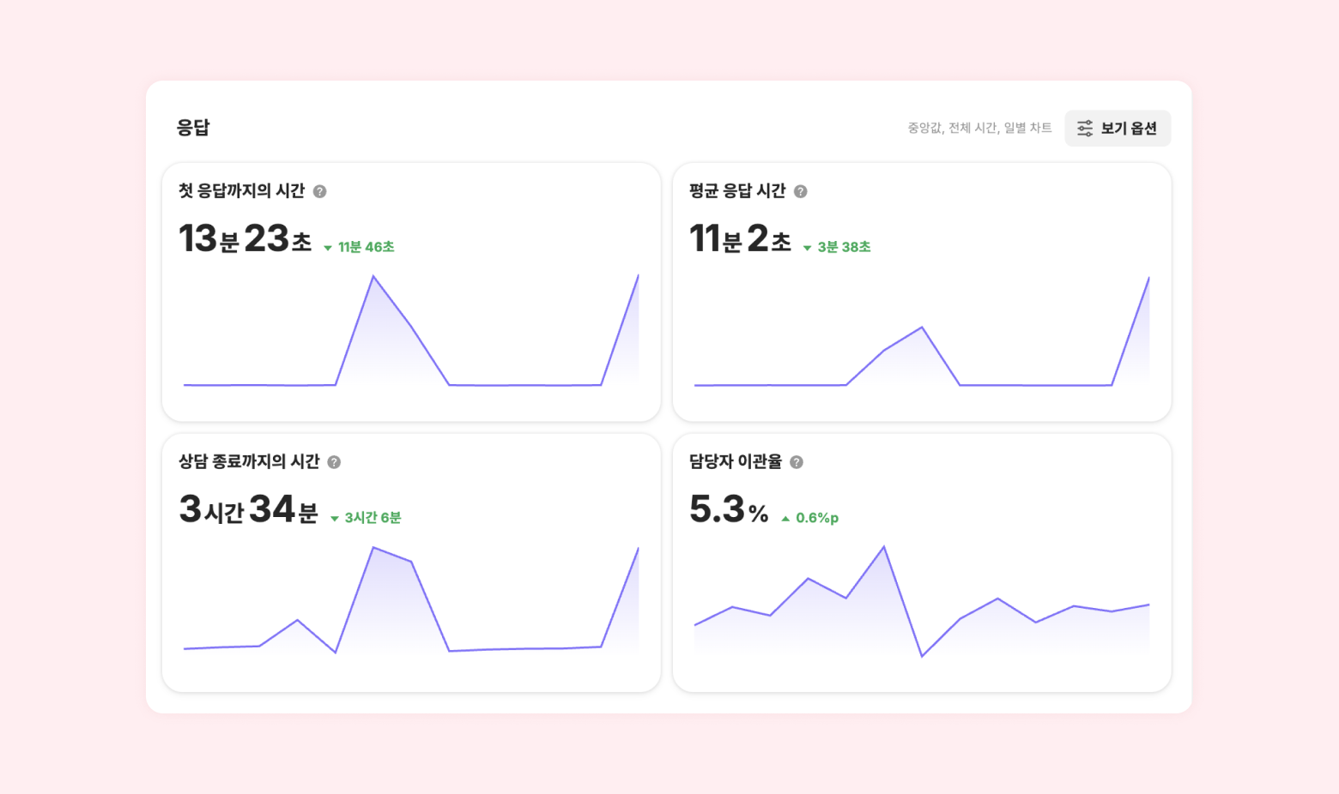The width and height of the screenshot is (1339, 794).
Task: Click the 첫 응답까지의 시간 card title
Action: [241, 191]
